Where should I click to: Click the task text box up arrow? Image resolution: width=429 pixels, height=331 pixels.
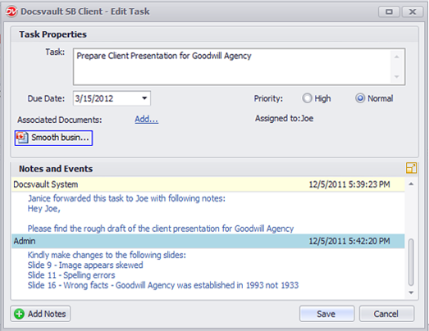pos(396,57)
